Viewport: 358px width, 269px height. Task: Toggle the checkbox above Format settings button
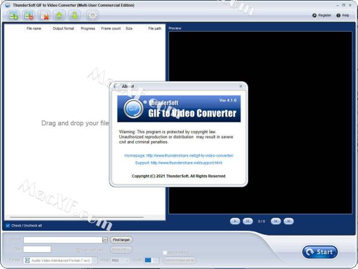165,253
